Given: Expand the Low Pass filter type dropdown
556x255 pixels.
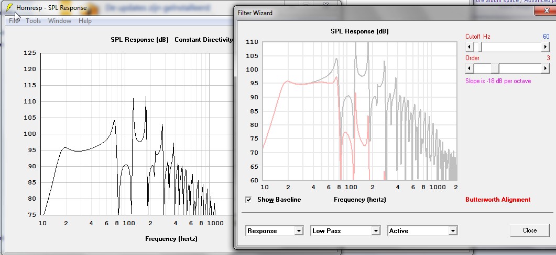Looking at the screenshot, I should pyautogui.click(x=376, y=231).
